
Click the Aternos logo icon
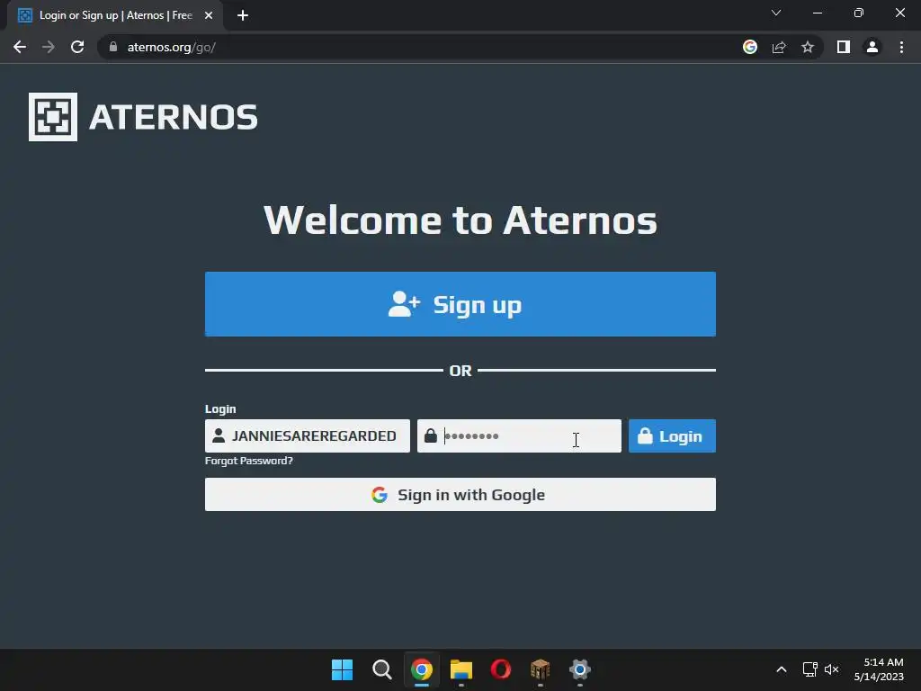coord(53,116)
